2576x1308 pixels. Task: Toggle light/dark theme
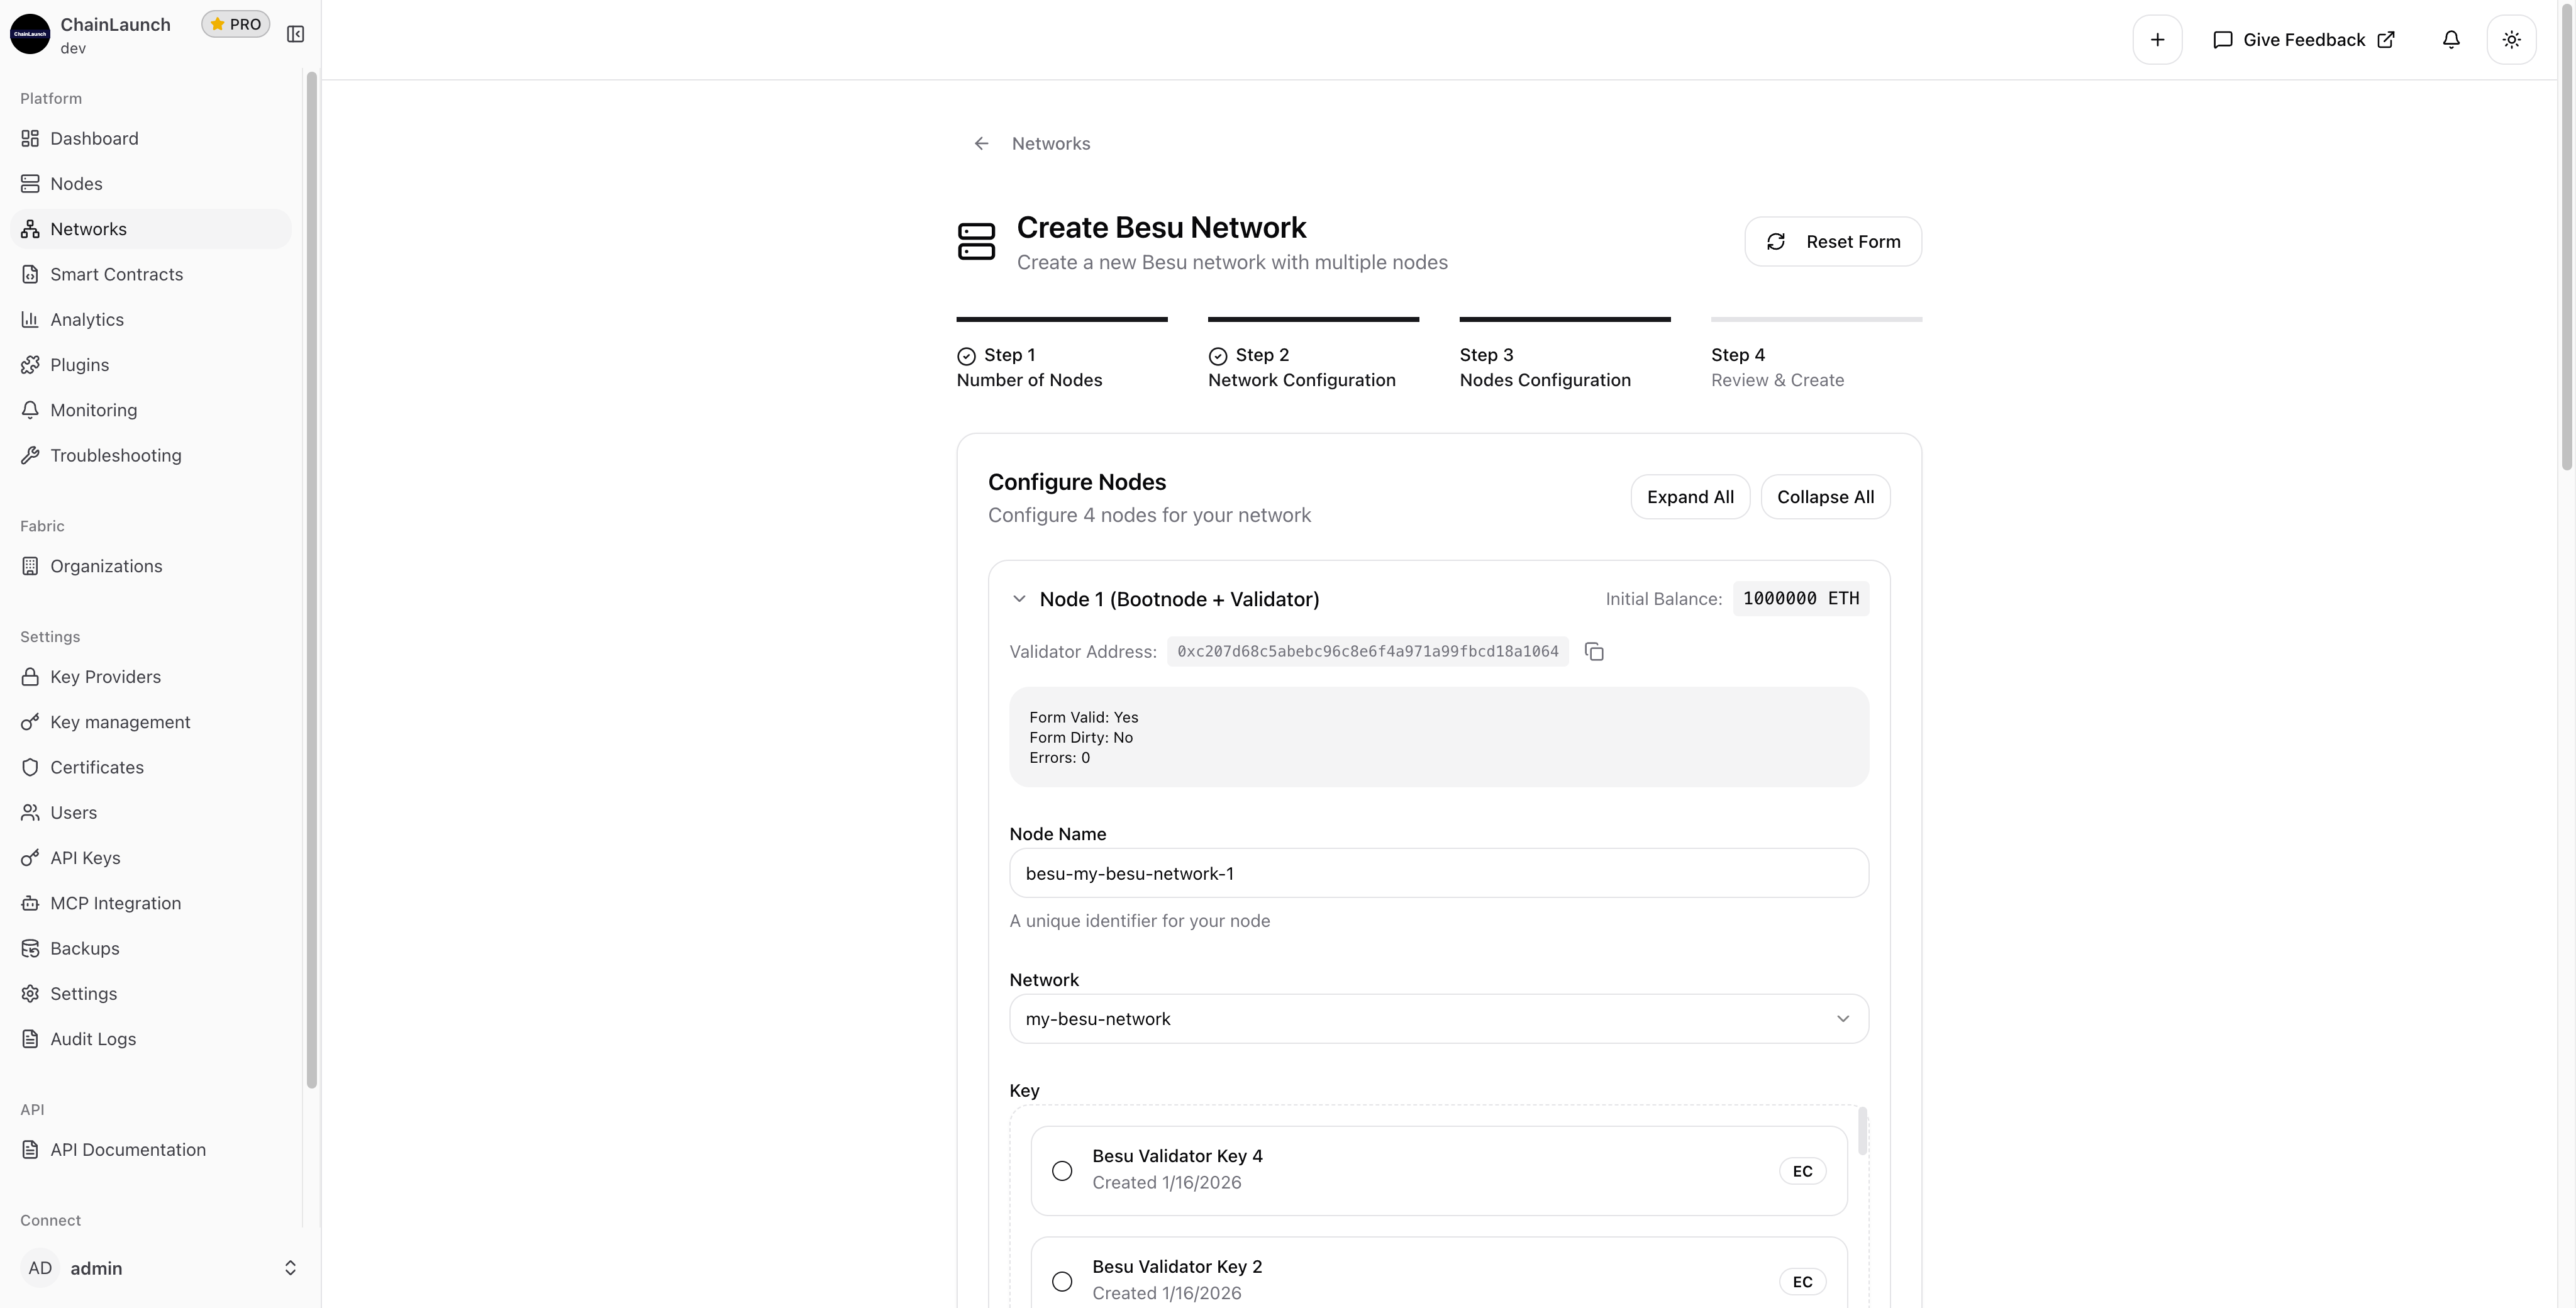pyautogui.click(x=2512, y=40)
